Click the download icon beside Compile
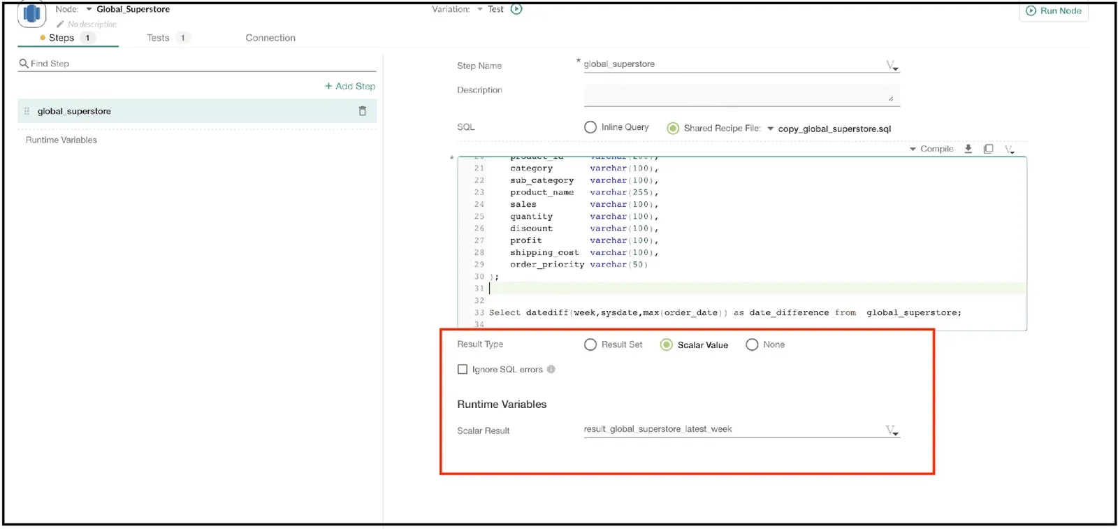 coord(968,149)
